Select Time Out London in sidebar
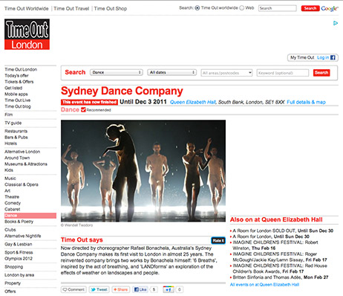 [x=21, y=69]
